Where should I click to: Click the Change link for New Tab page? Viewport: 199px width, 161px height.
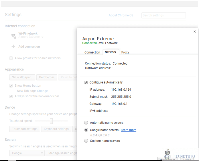click(42, 91)
